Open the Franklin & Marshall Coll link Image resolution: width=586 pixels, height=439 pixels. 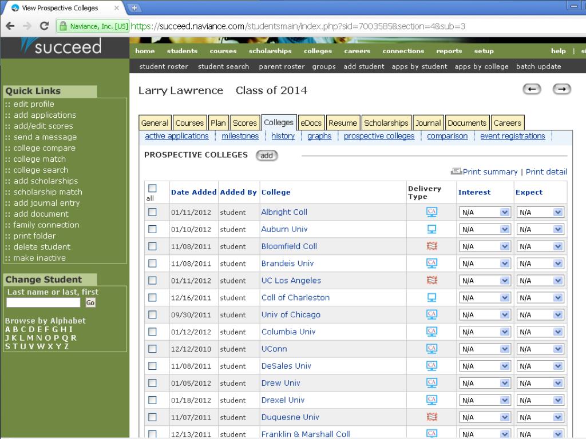(x=306, y=434)
